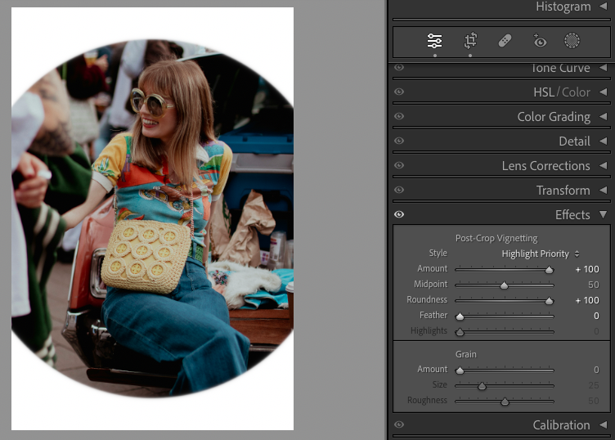Expand the Detail panel triangle
Viewport: 615px width, 440px height.
click(x=604, y=141)
